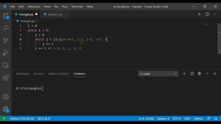
Task: Open notifications bell in status bar
Action: tap(216, 118)
